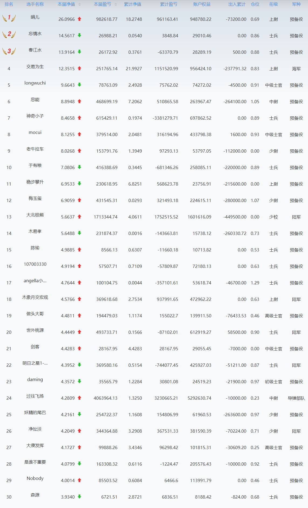Screen dimensions: 308x508
Task: Click the 账户权益 column header
Action: point(202,4)
